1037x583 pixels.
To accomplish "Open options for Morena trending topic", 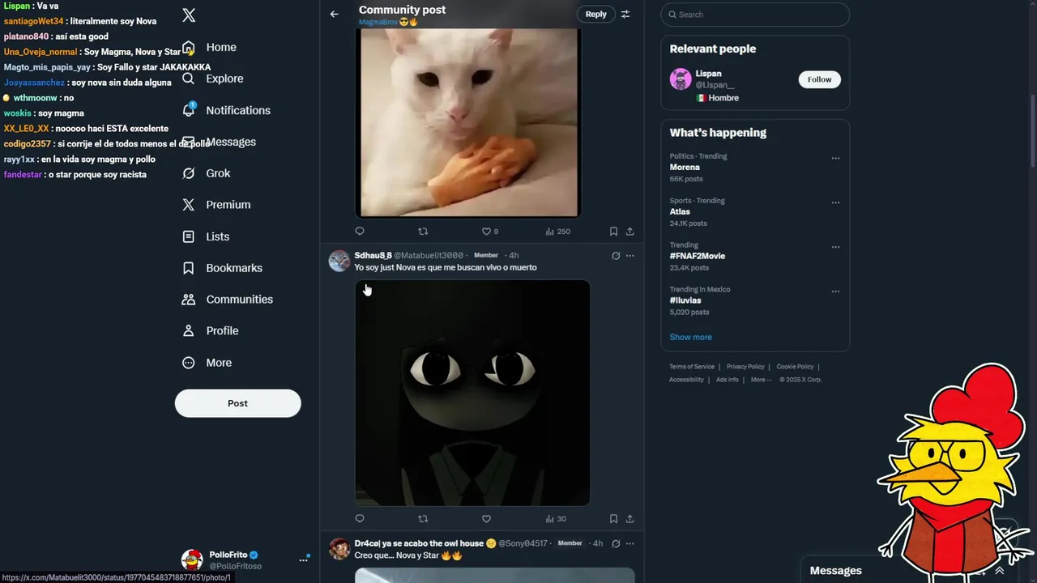I will (x=835, y=158).
